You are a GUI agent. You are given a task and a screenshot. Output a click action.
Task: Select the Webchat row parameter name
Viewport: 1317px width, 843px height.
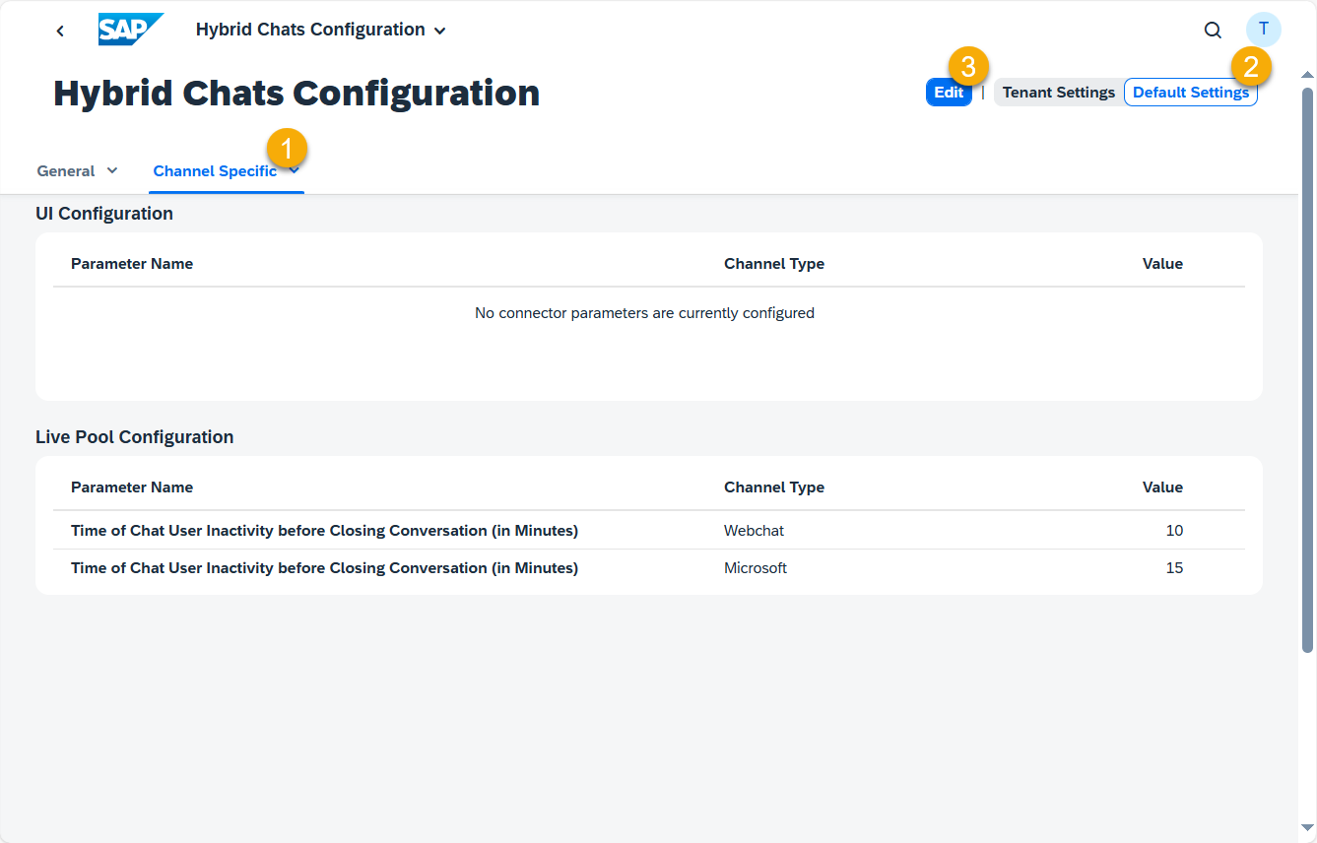click(324, 531)
